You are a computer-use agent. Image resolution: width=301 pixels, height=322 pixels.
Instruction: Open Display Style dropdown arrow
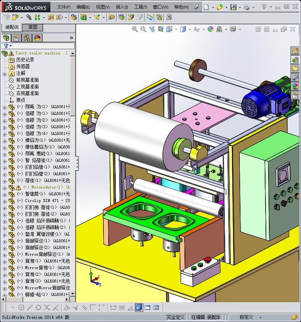point(190,29)
